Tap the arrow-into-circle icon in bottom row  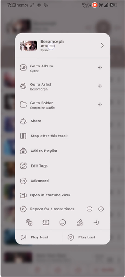point(96,222)
